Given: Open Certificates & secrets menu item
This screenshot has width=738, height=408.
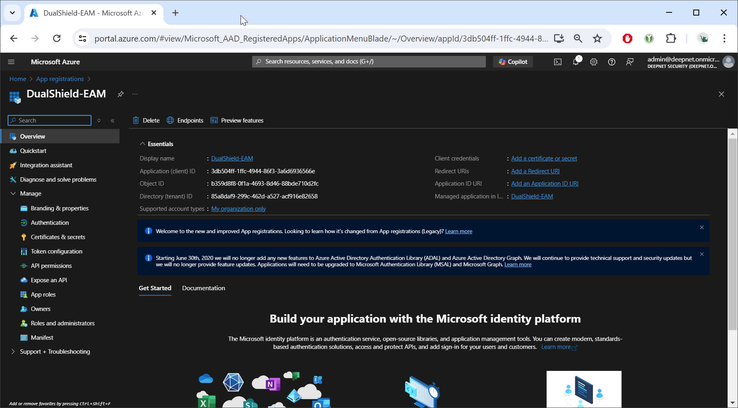Looking at the screenshot, I should (58, 237).
